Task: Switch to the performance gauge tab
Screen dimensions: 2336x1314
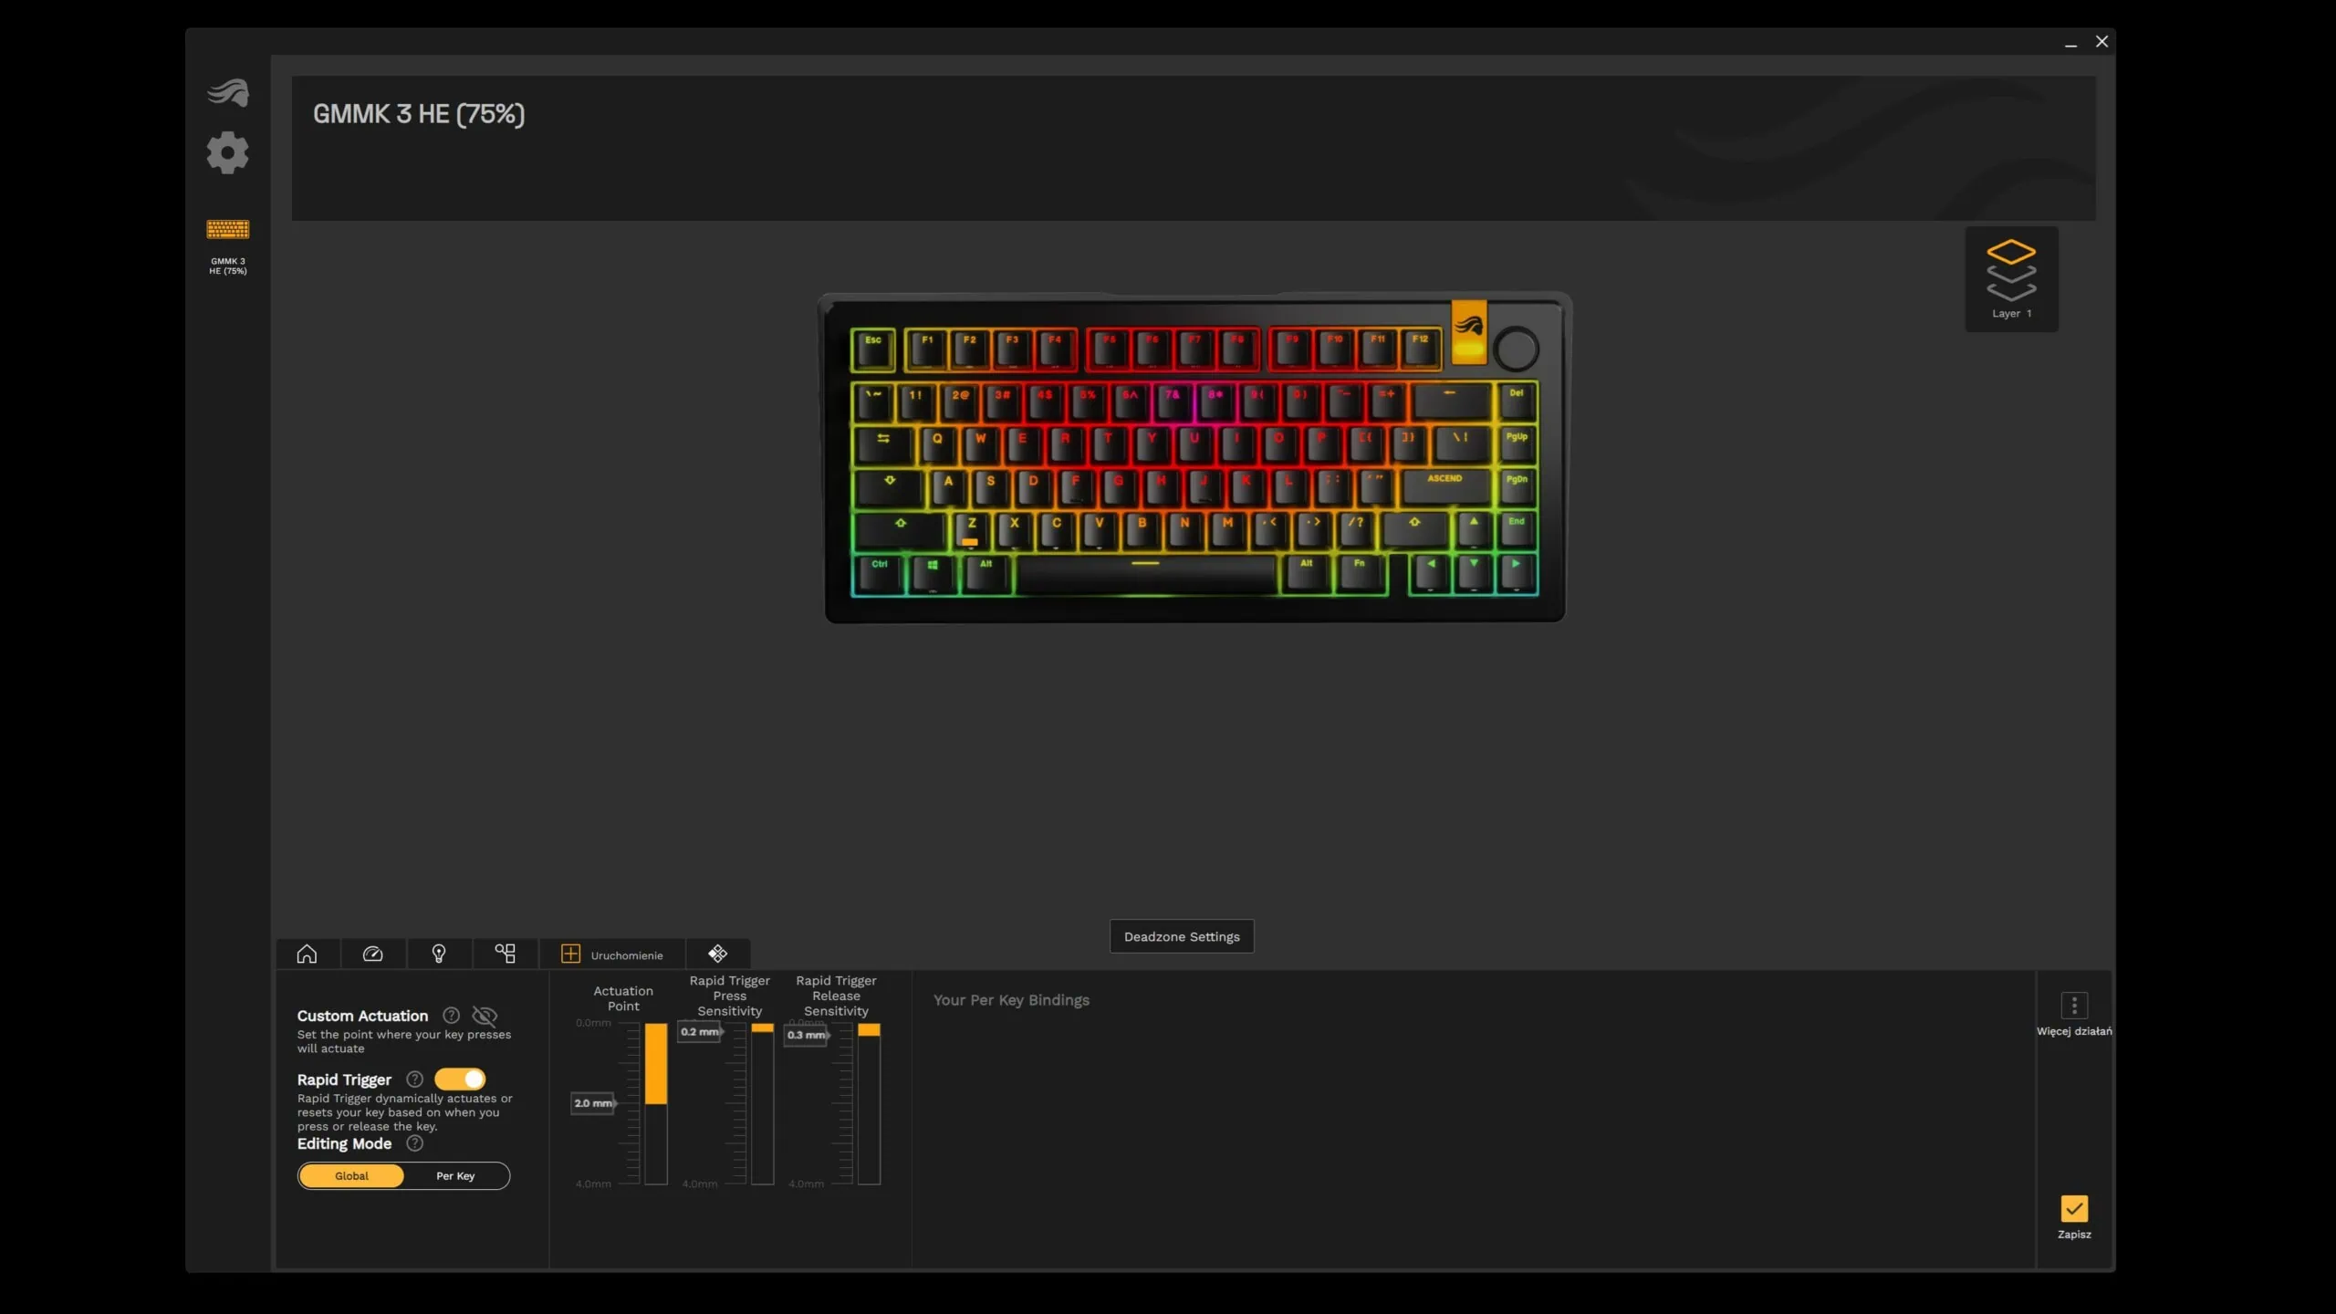Action: pyautogui.click(x=373, y=954)
